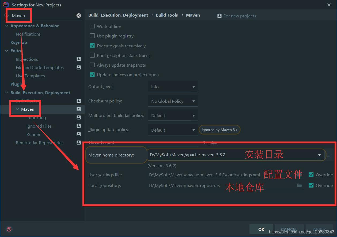337x237 pixels.
Task: Close the Settings for New Projects dialog
Action: 329,5
